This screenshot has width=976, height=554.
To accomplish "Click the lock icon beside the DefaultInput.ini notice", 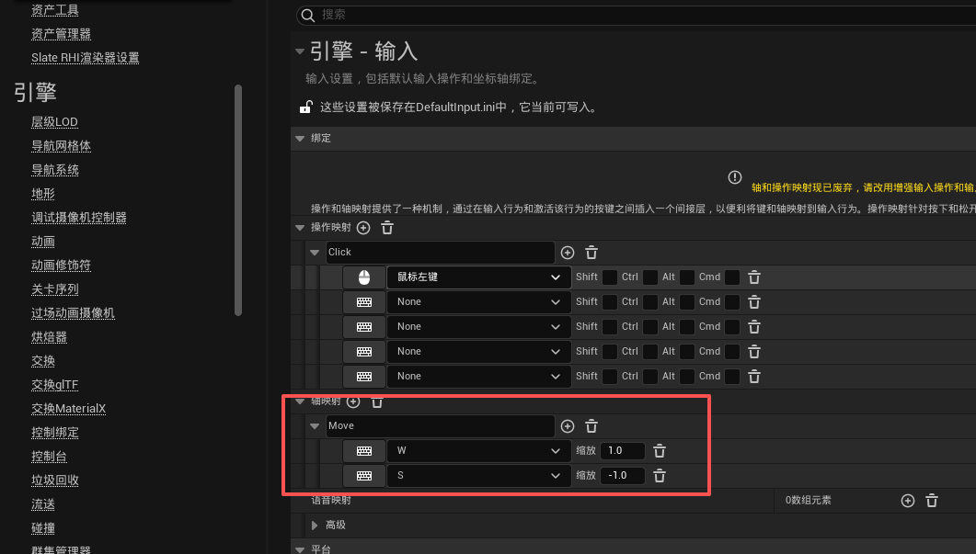I will pos(305,107).
